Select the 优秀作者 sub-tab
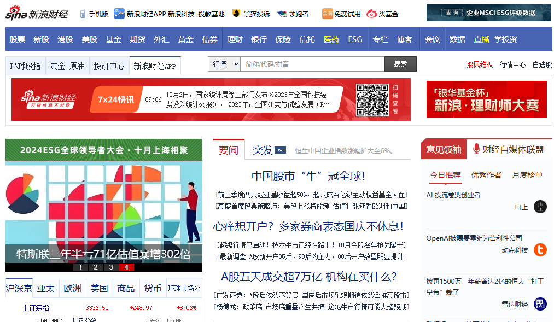The image size is (554, 322). [486, 175]
